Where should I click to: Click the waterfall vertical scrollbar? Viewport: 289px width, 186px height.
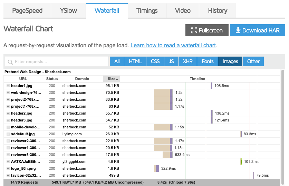[283, 127]
